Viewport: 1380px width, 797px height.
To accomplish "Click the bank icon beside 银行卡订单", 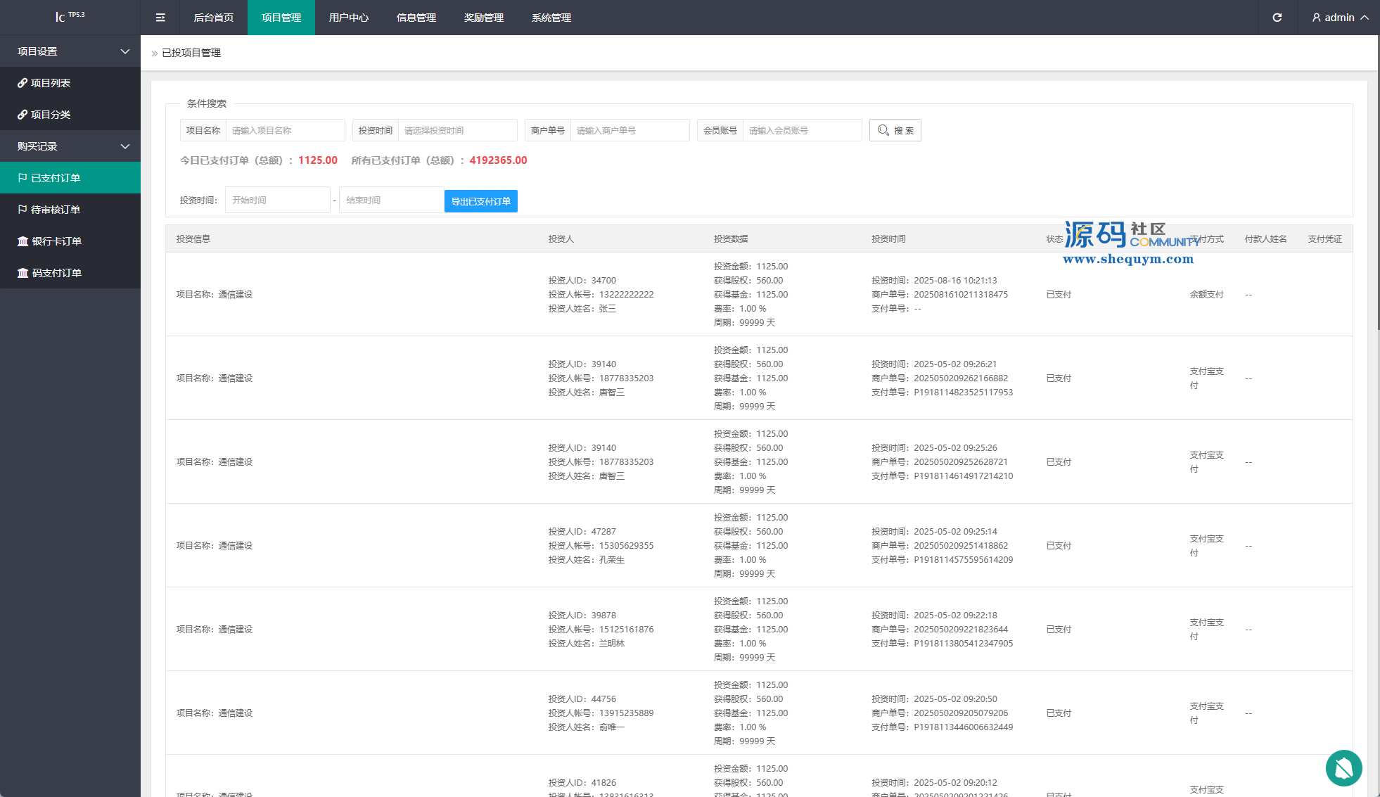I will click(x=23, y=241).
